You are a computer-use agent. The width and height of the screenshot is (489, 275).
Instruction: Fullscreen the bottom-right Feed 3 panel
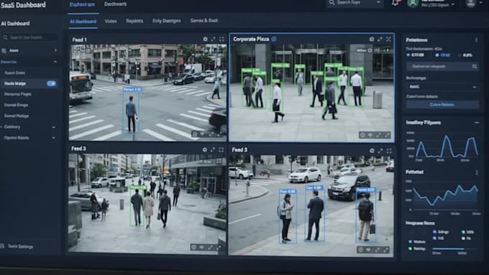point(389,151)
